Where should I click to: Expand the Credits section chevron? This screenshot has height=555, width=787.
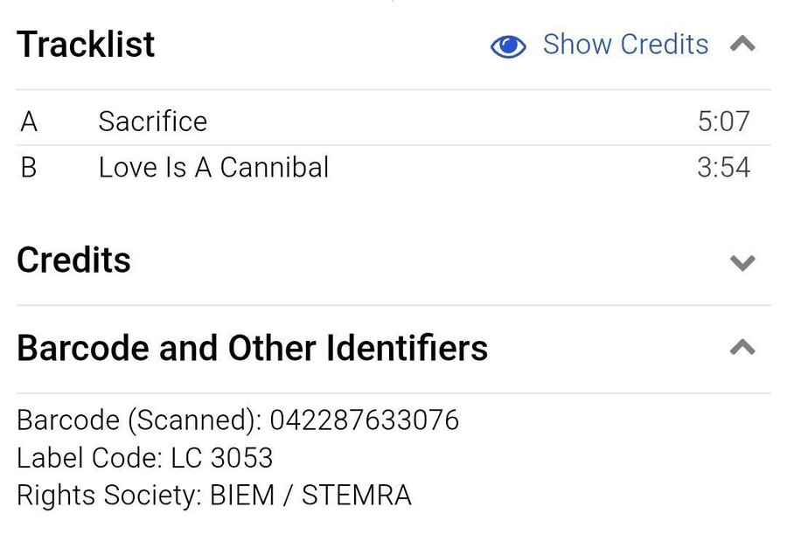point(742,262)
